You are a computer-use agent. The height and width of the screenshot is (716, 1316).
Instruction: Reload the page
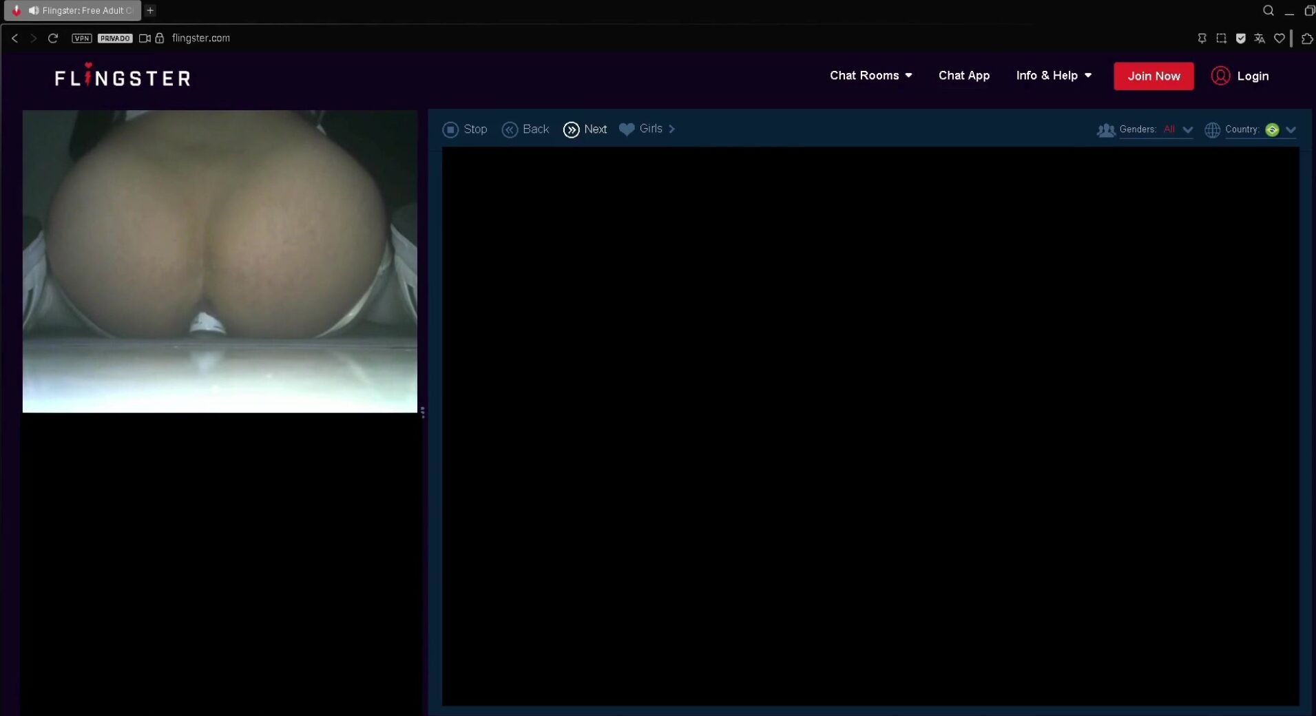coord(53,39)
